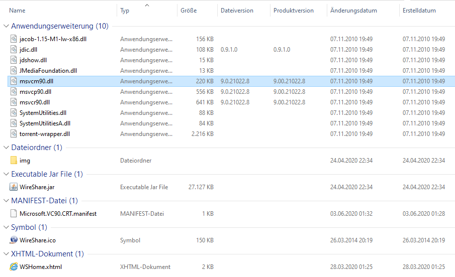Click the img folder icon

[14, 161]
